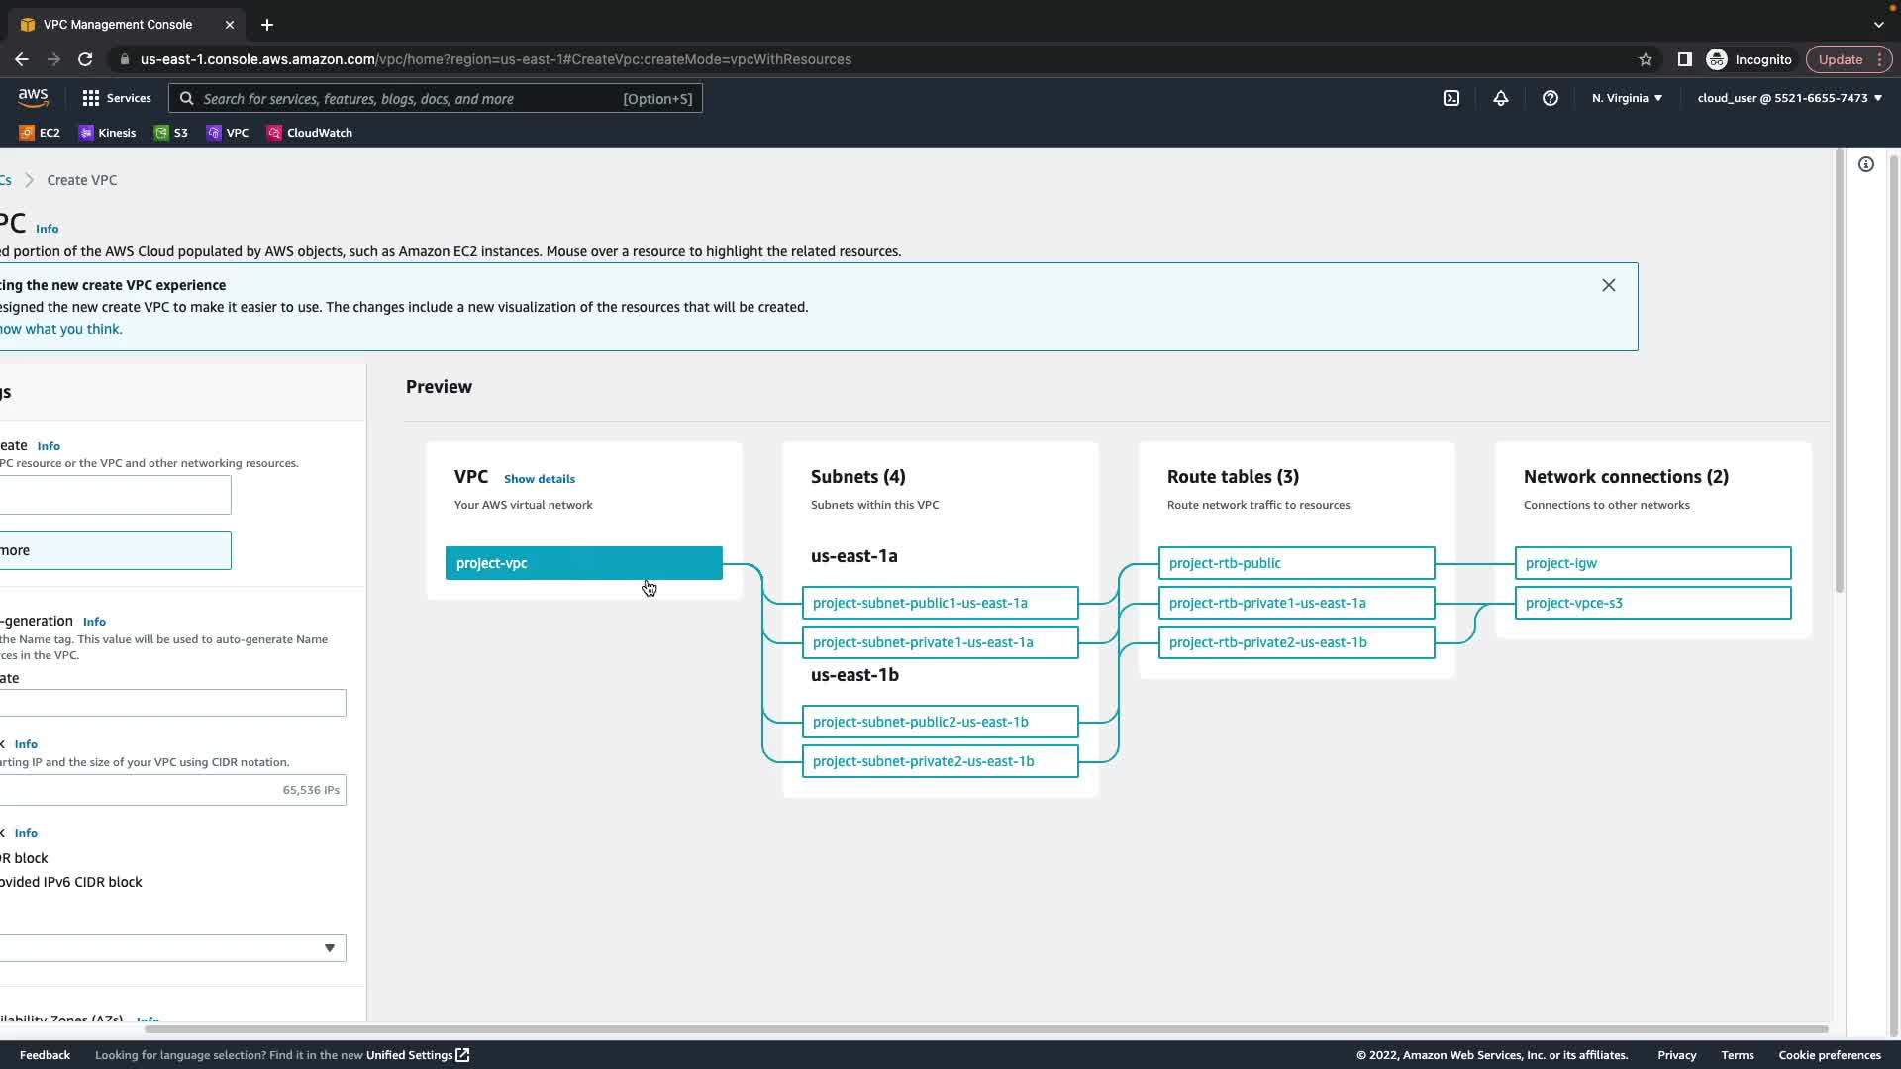Open the cloud_user account menu
This screenshot has height=1069, width=1901.
tap(1789, 98)
